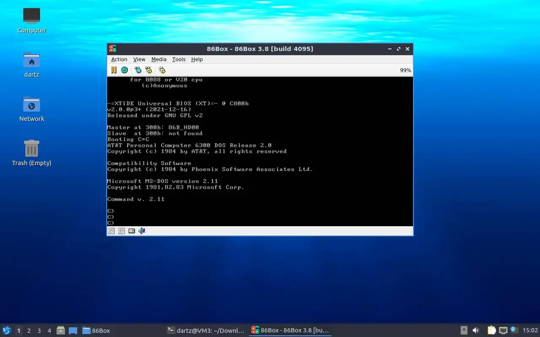Click the 86Box window title text
Viewport: 540px width, 337px height.
pos(260,49)
